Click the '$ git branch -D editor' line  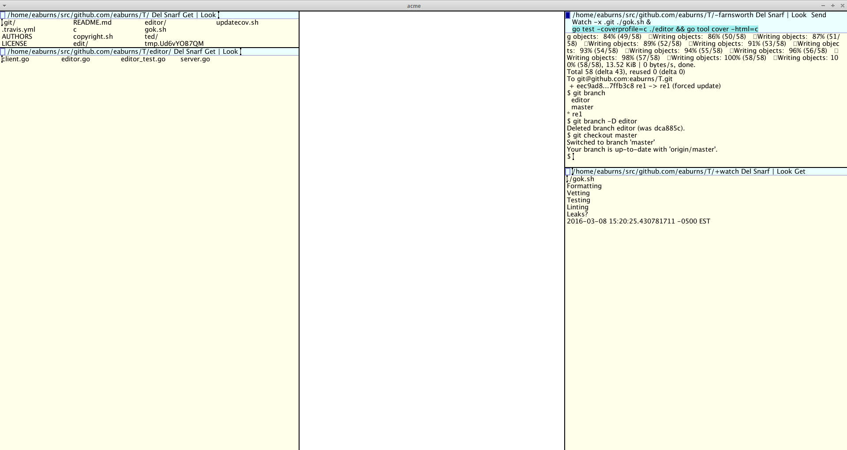coord(602,121)
